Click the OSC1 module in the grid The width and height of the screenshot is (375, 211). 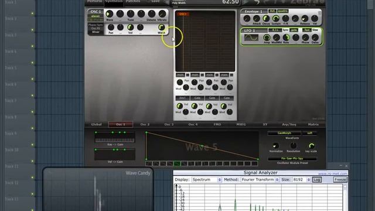coord(183,14)
